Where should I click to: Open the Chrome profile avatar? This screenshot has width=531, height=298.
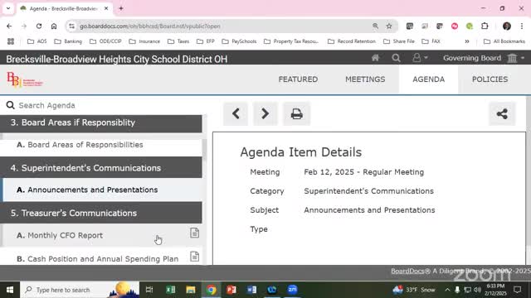(x=507, y=26)
